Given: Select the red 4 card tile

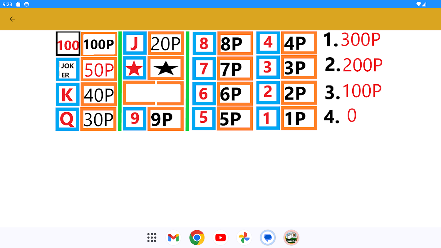Looking at the screenshot, I should pyautogui.click(x=268, y=42).
